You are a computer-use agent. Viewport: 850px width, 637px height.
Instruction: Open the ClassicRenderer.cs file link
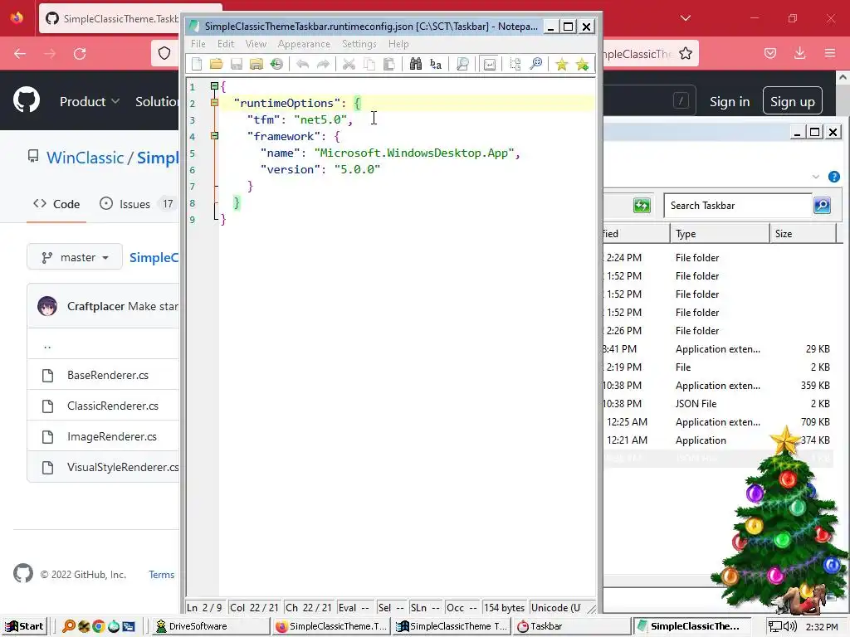point(113,406)
